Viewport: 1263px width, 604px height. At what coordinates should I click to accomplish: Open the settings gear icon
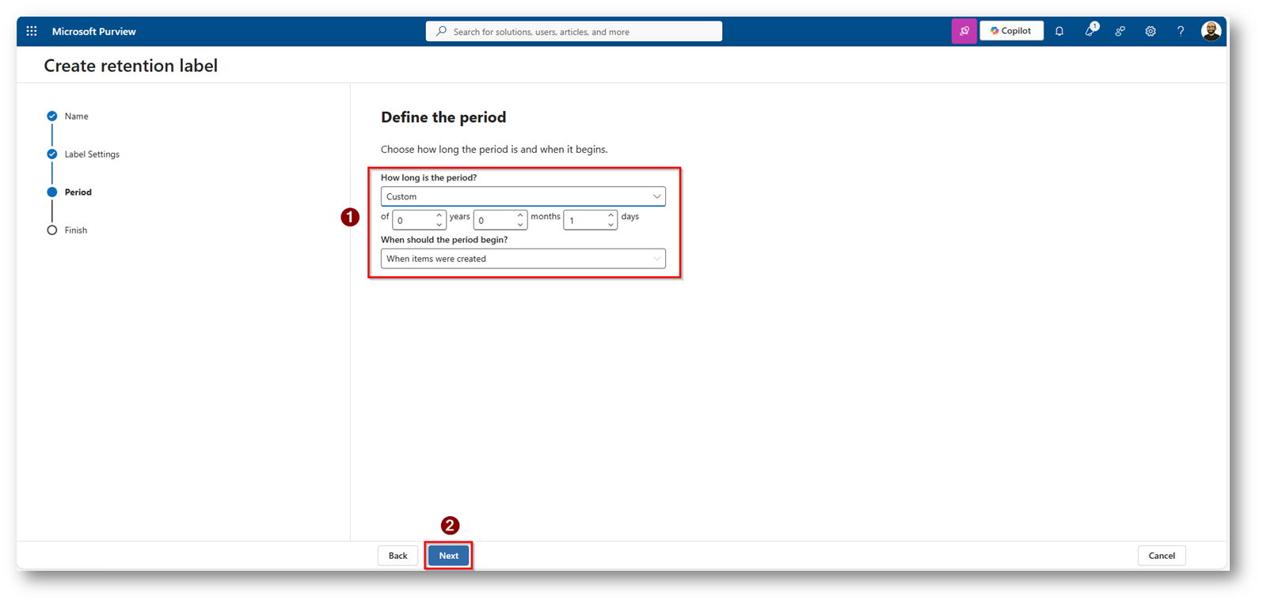coord(1151,31)
